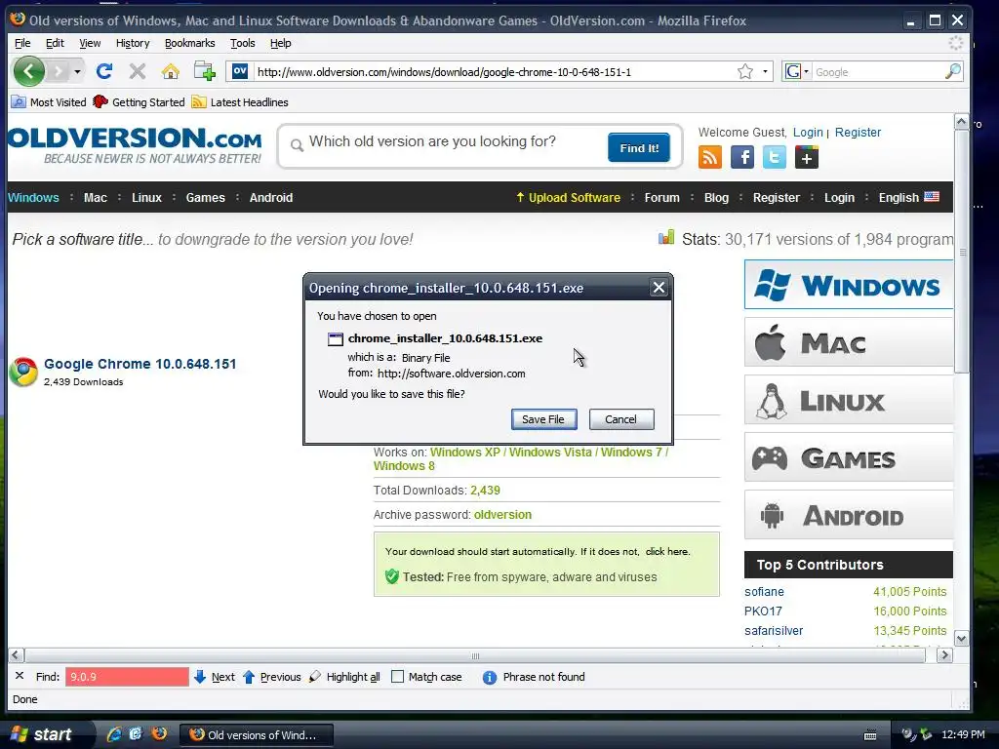Open contributor sofiane's profile
This screenshot has height=749, width=999.
(x=764, y=592)
